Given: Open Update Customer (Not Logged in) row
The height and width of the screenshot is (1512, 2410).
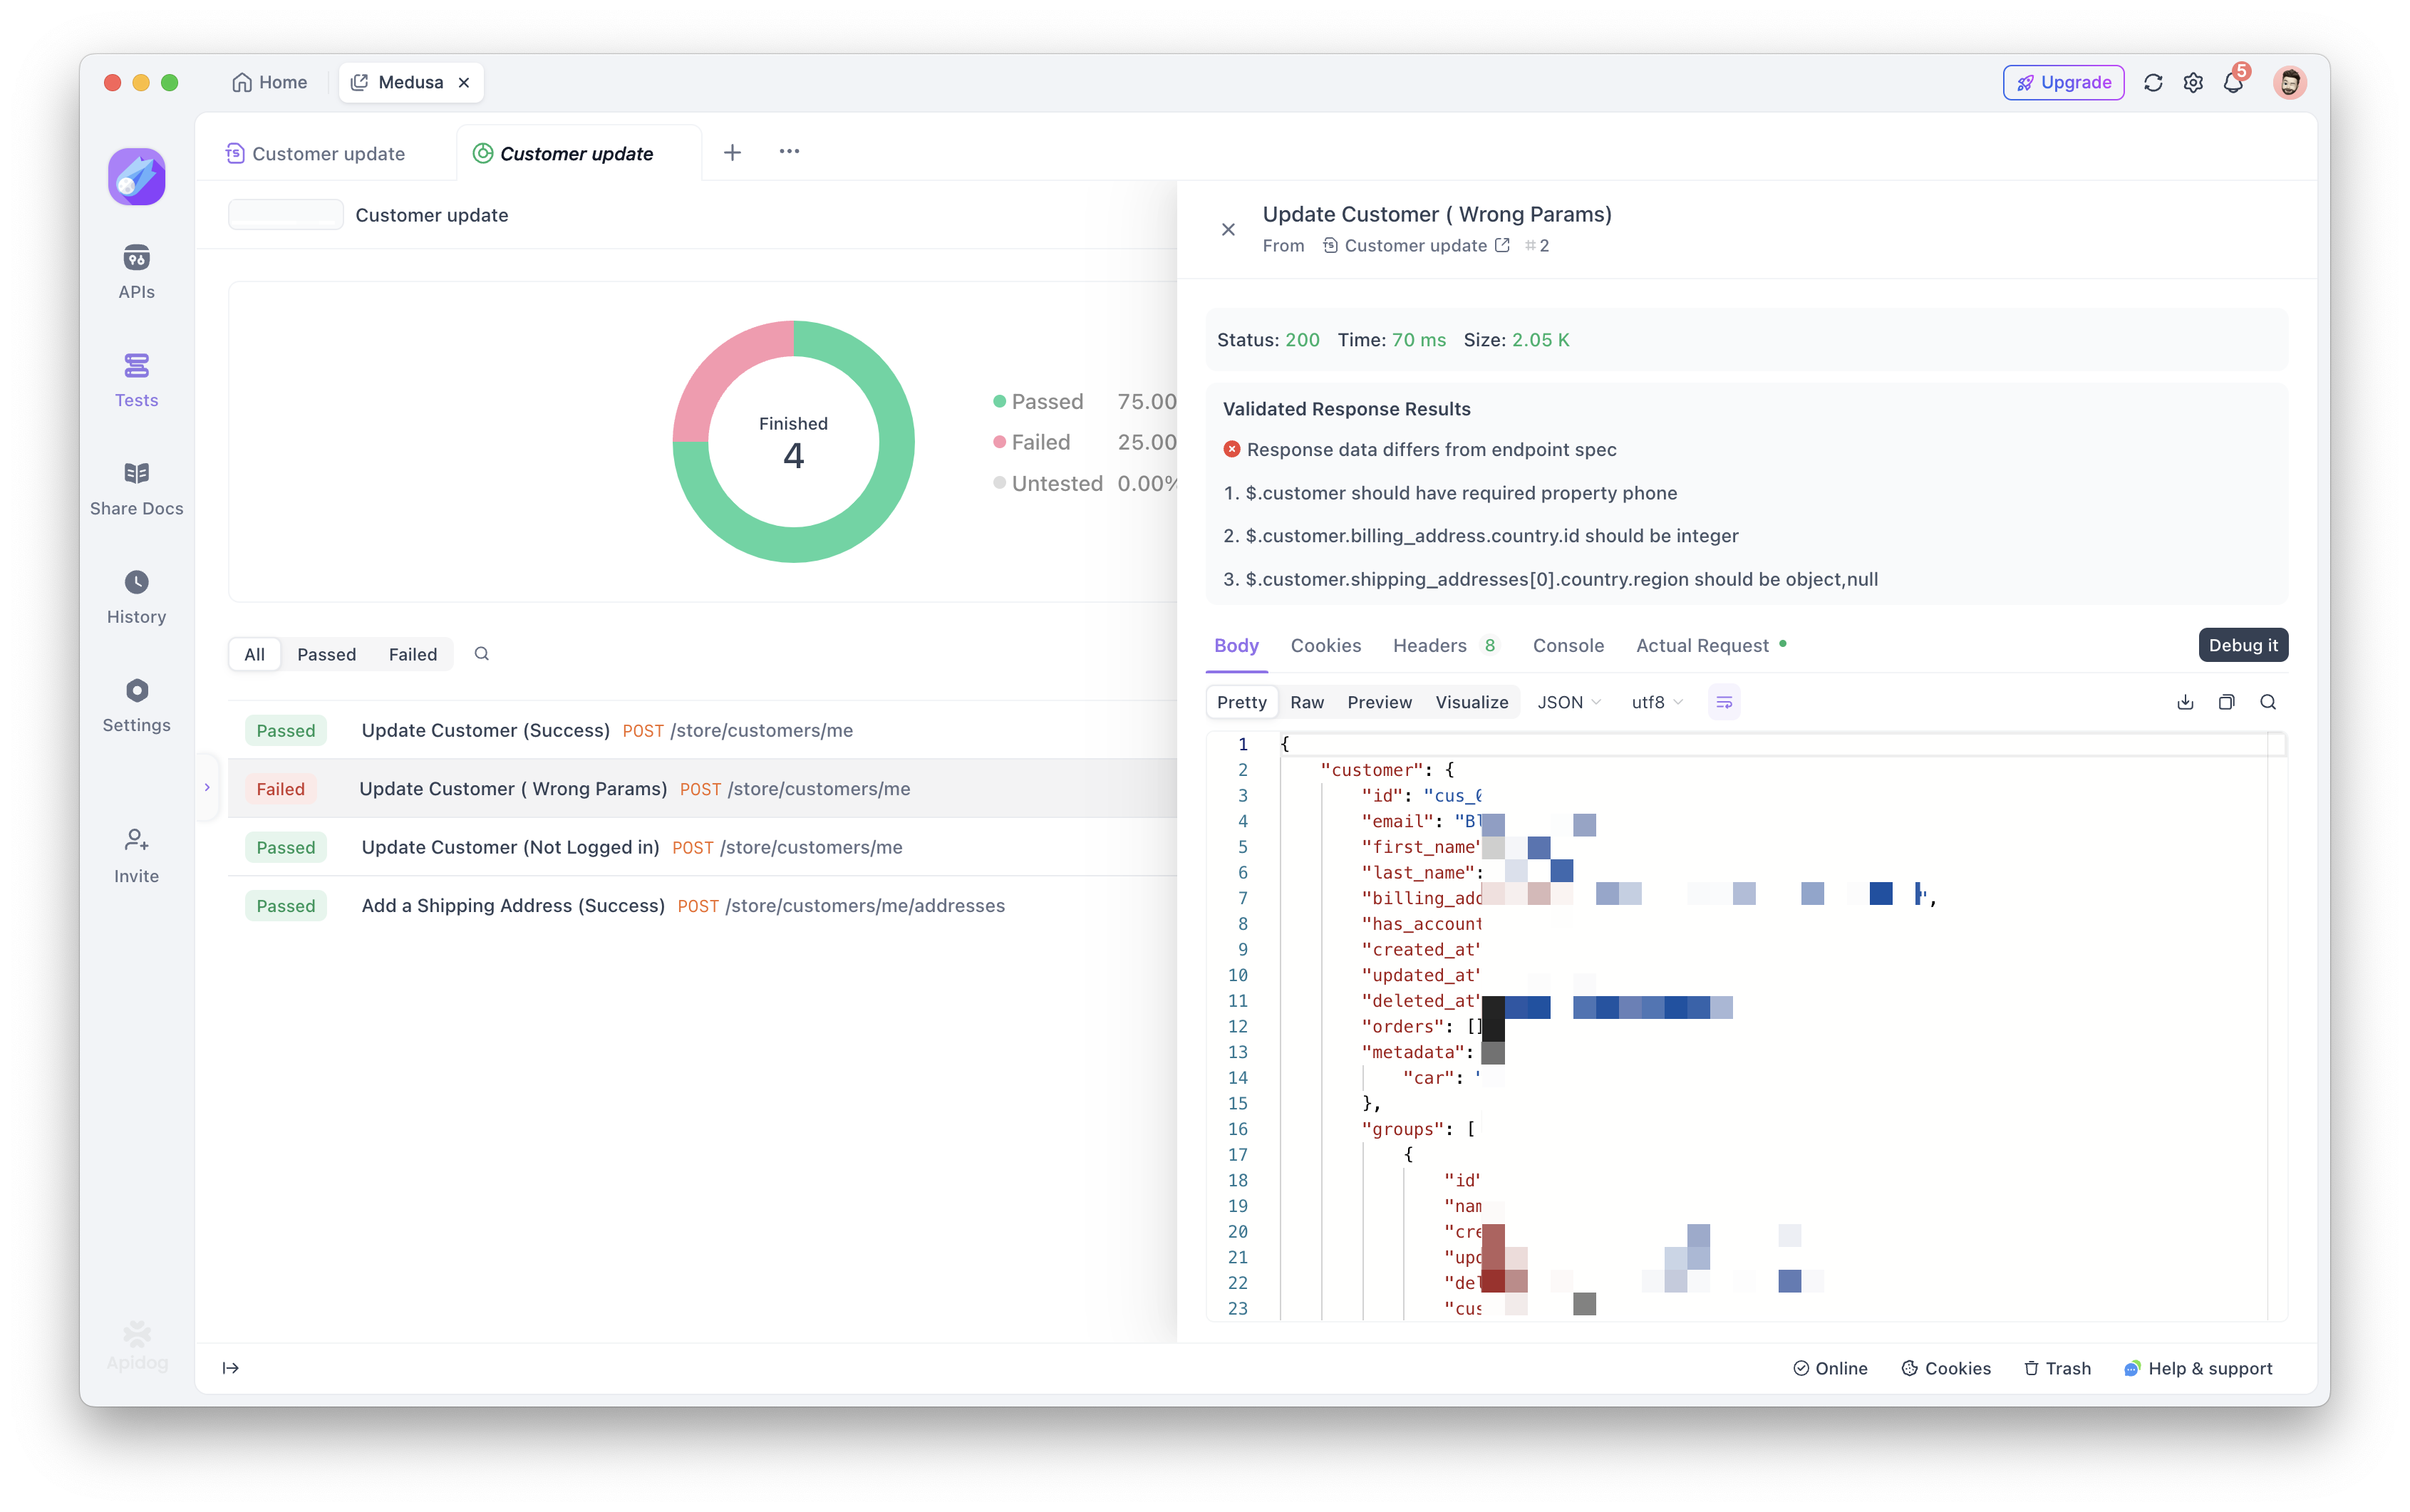Looking at the screenshot, I should pos(702,848).
